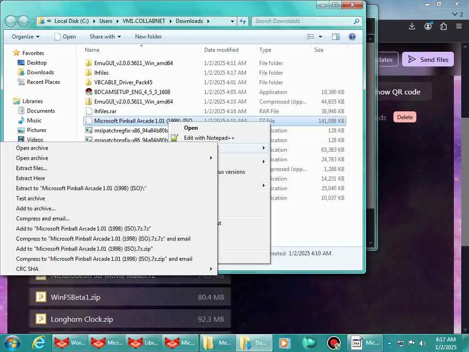Open browser hamburger menu icon
Screen dimensions: 469x352
(x=459, y=26)
